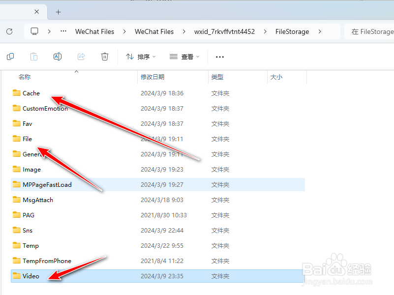Image resolution: width=394 pixels, height=295 pixels.
Task: Click the 在FileStorage search box
Action: (375, 31)
